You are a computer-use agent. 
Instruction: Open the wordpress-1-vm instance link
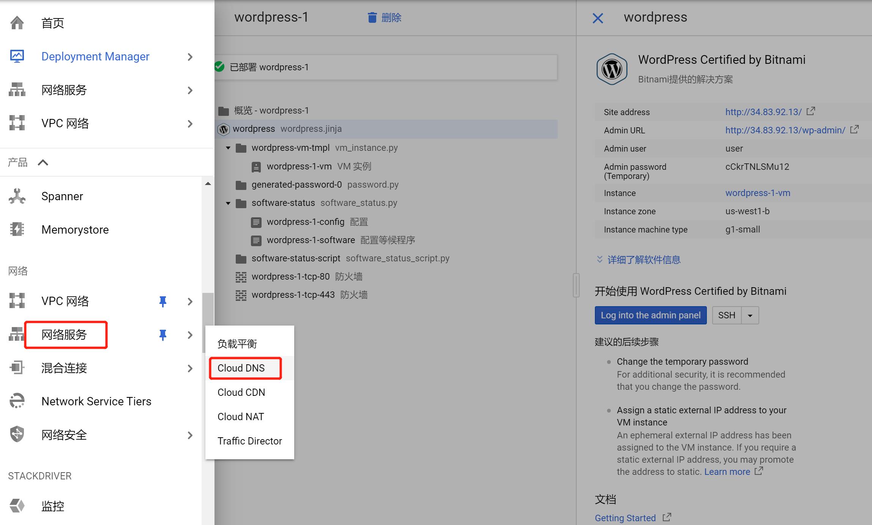(x=757, y=193)
